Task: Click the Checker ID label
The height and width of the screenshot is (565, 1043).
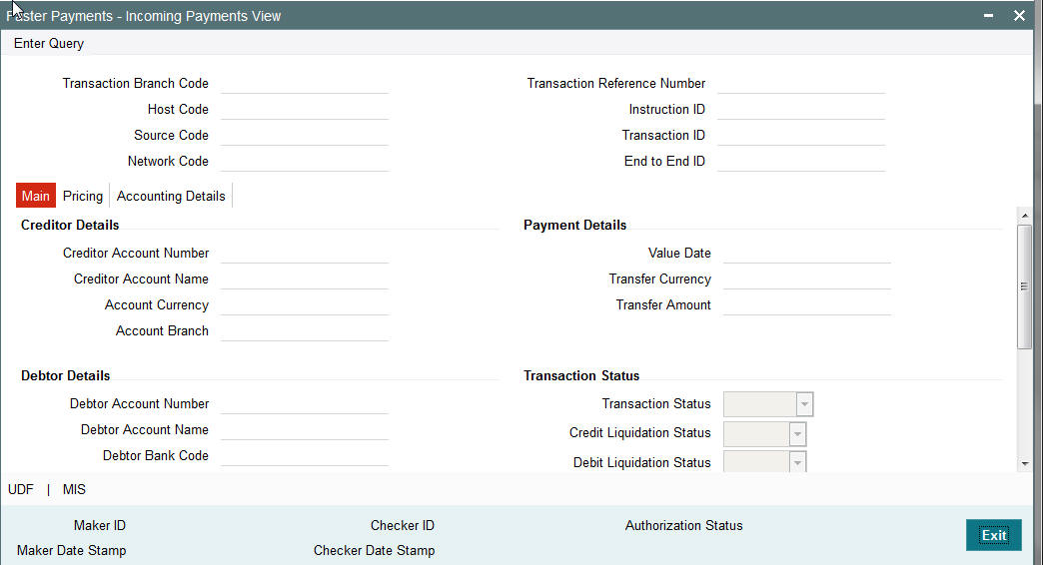Action: [403, 526]
